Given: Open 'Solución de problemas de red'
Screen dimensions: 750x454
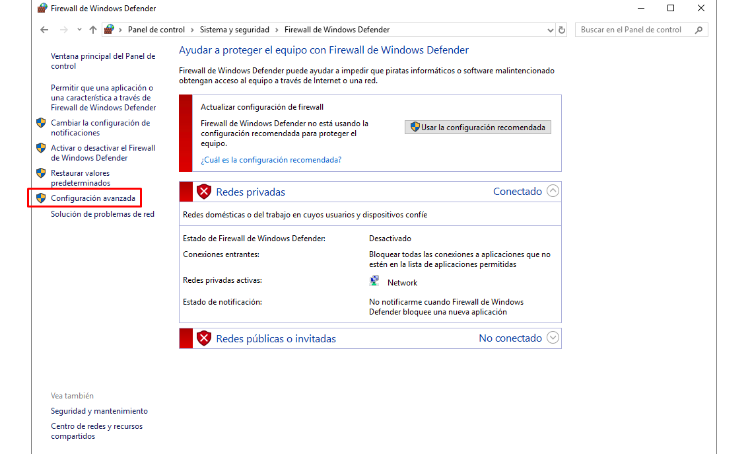Looking at the screenshot, I should click(x=102, y=214).
